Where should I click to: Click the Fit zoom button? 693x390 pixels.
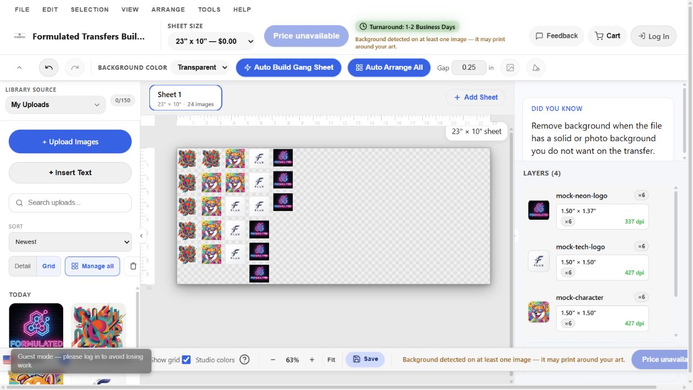(331, 360)
